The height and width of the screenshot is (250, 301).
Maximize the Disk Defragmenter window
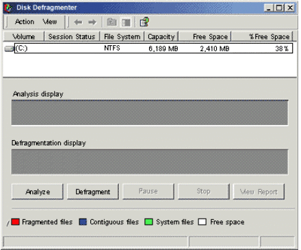(279, 8)
